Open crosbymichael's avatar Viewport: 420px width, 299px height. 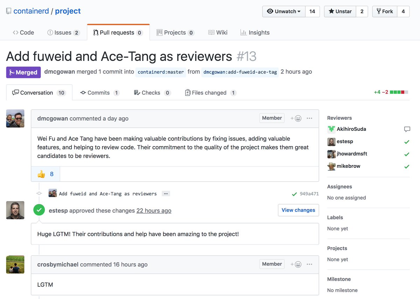(15, 264)
